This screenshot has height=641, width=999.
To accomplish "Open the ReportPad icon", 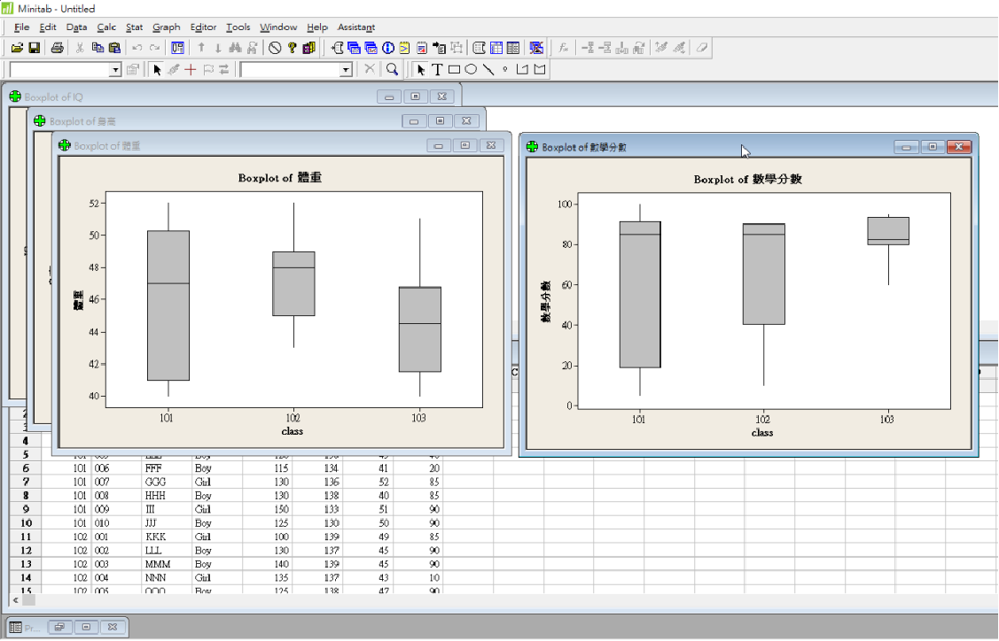I will (422, 48).
